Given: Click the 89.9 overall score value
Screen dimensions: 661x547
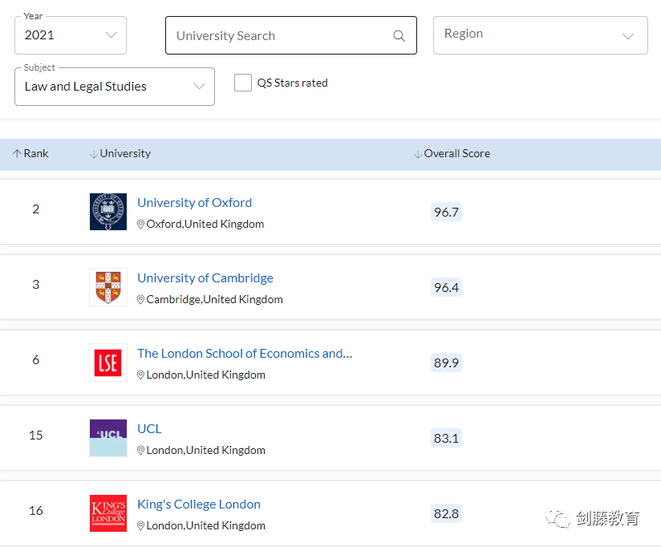Looking at the screenshot, I should (x=447, y=363).
